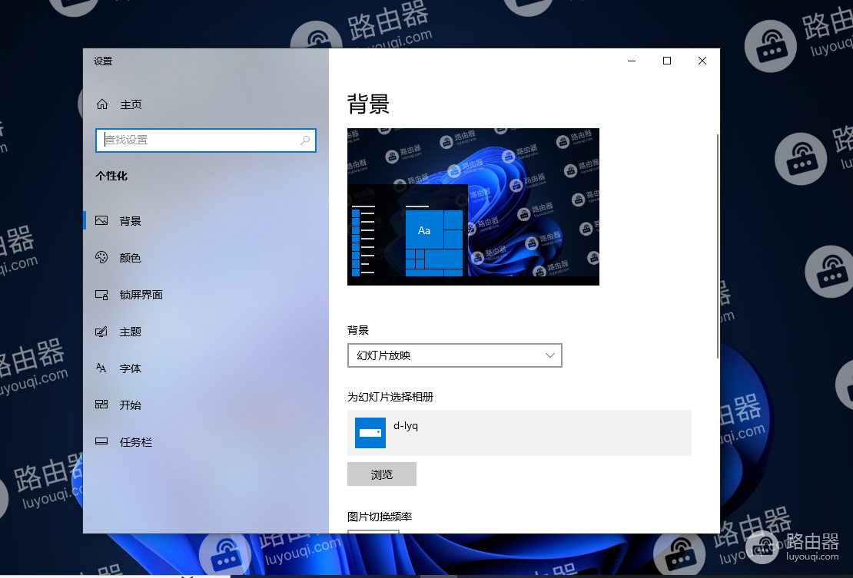This screenshot has width=853, height=578.
Task: Go to the 颜色 settings page
Action: [x=206, y=257]
